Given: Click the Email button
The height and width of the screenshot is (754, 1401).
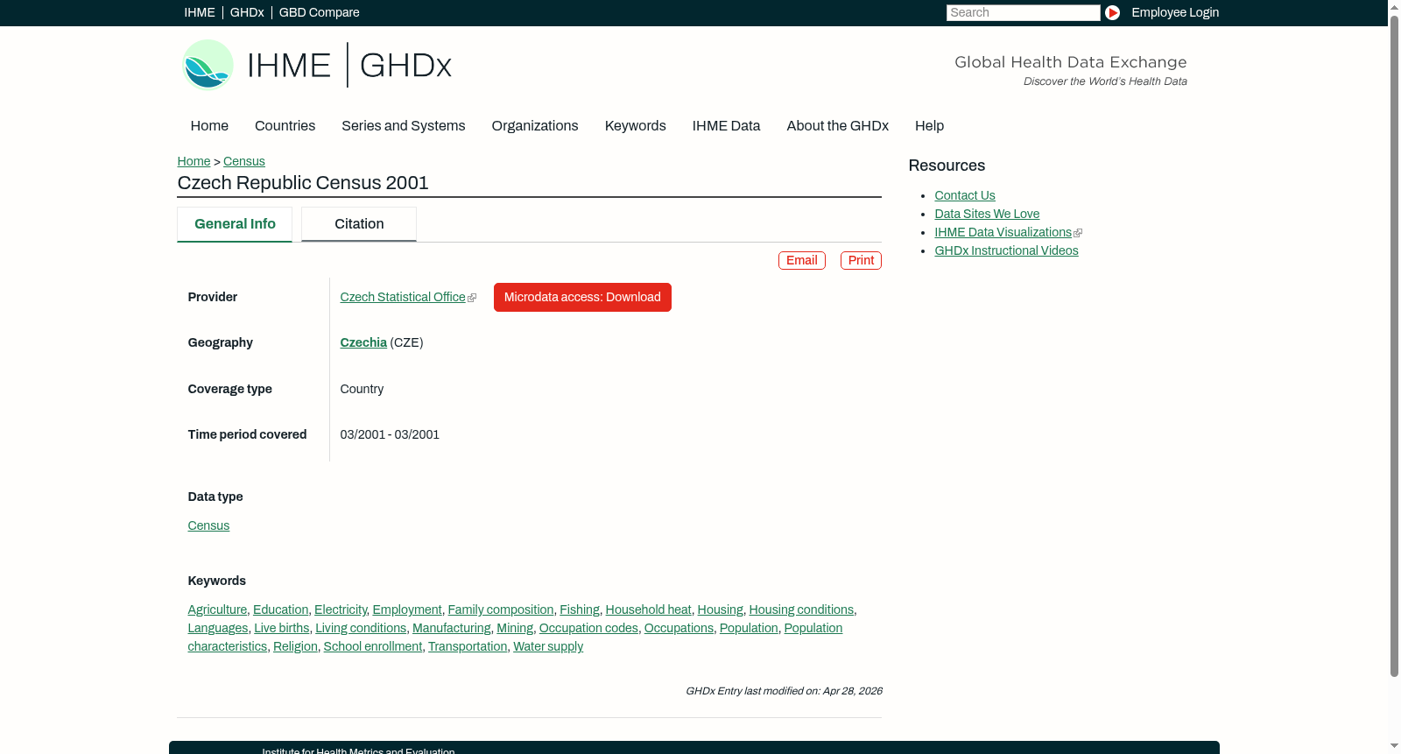Looking at the screenshot, I should click(802, 261).
